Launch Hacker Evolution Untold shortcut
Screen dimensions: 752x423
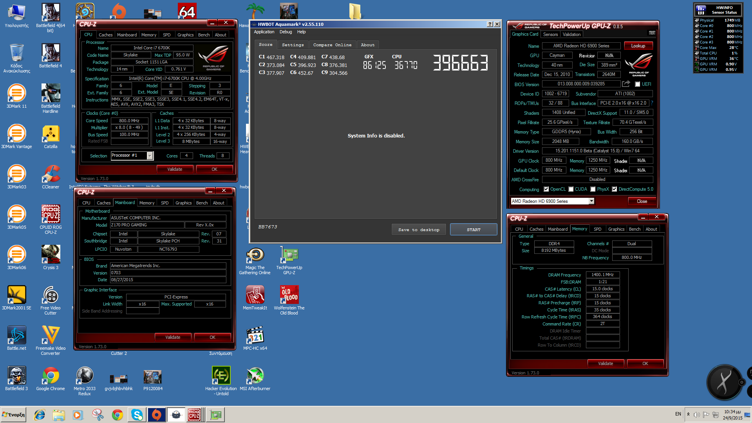[x=221, y=381]
